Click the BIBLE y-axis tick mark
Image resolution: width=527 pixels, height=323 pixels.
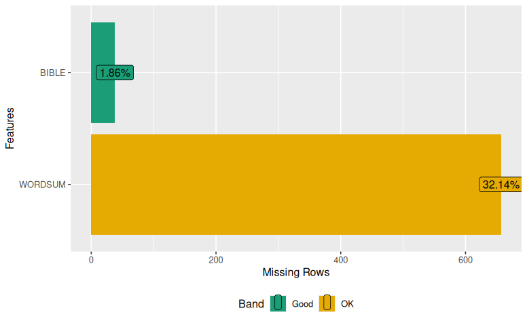tap(69, 73)
